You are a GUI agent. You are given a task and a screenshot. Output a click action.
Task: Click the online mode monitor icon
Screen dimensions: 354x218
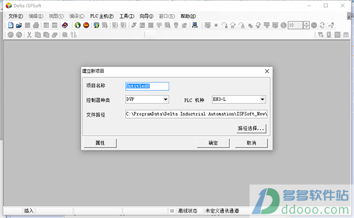click(96, 25)
